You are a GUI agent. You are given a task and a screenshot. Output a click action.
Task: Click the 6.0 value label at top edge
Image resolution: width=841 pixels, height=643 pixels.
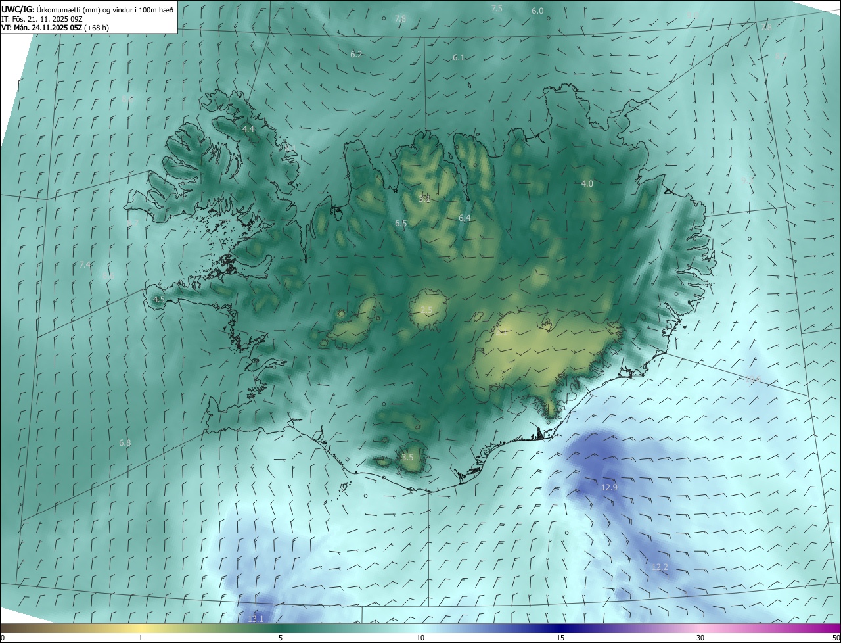pyautogui.click(x=537, y=11)
